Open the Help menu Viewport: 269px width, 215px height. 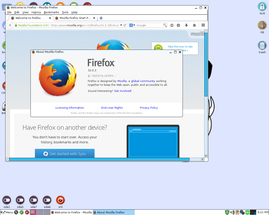pyautogui.click(x=74, y=12)
